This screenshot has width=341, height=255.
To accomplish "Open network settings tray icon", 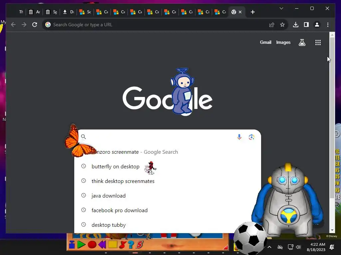I will [x=290, y=247].
